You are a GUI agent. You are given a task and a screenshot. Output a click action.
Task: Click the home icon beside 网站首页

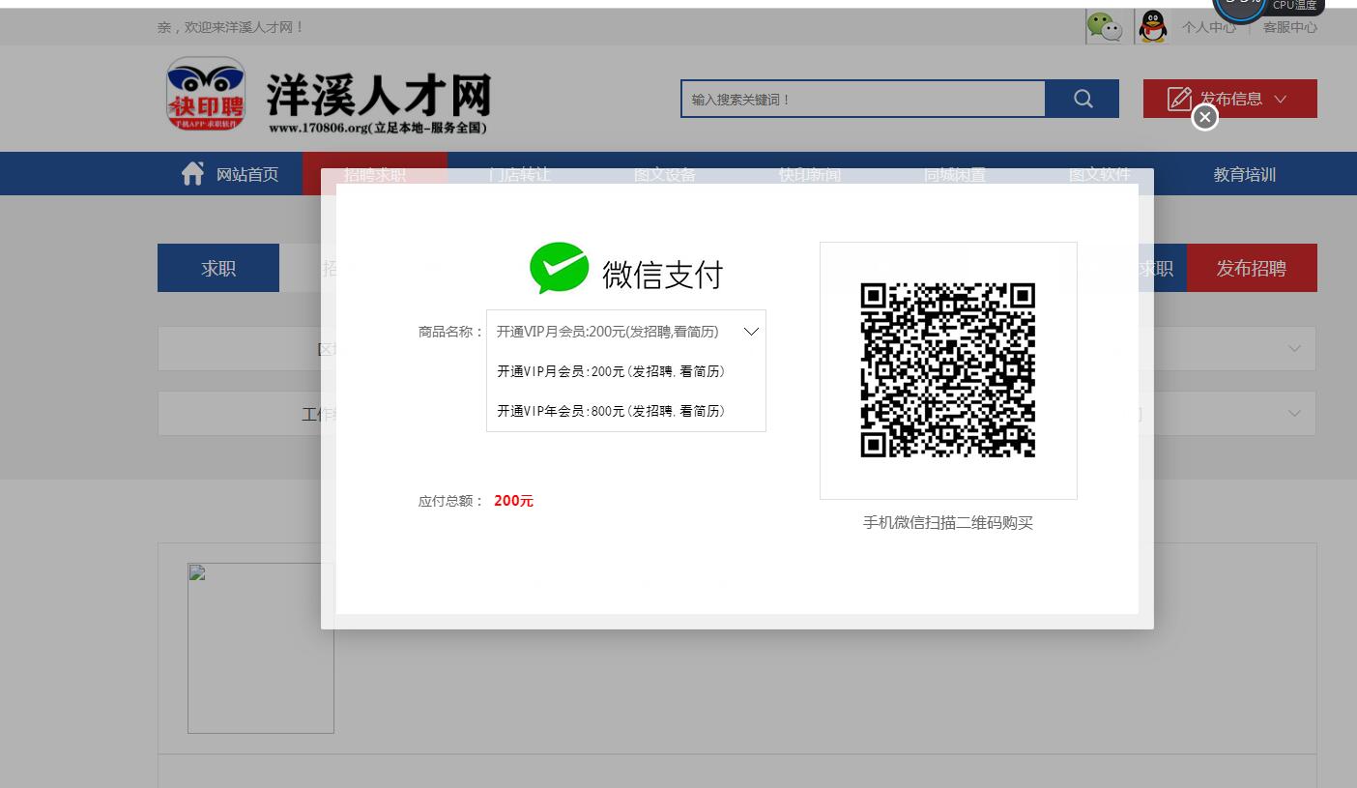(192, 173)
